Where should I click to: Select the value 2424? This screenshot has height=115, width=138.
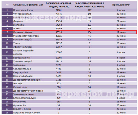[59, 72]
